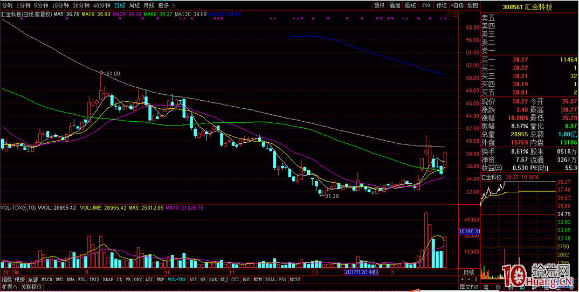This screenshot has height=292, width=579.
Task: Click the red diamond chart icon
Action: (x=449, y=15)
